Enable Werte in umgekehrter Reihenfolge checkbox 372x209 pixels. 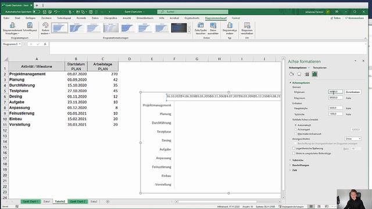294,153
